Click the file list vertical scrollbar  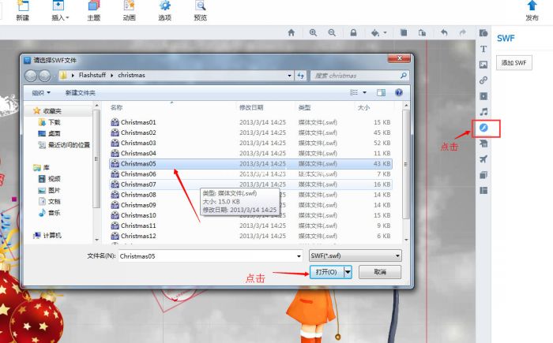tap(406, 165)
